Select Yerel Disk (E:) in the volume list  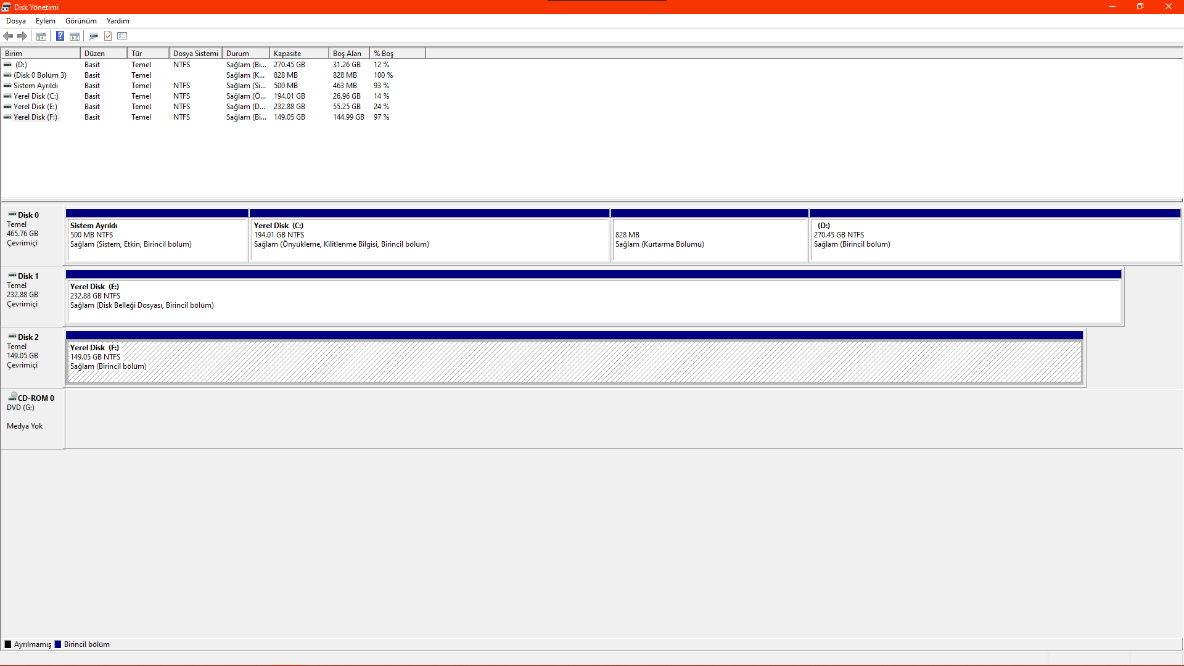click(x=35, y=107)
